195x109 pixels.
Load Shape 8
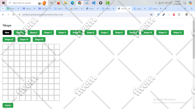[x=119, y=33]
